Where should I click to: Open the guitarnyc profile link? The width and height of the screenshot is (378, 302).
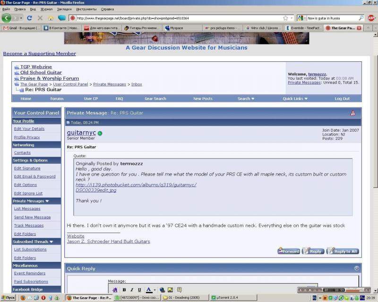[x=81, y=133]
